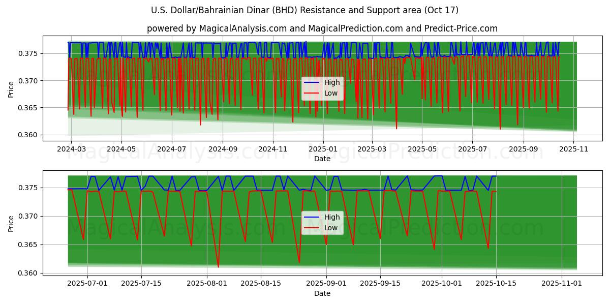Click the 2025-08-01 date tick on bottom chart
The image size is (610, 305).
[x=207, y=284]
